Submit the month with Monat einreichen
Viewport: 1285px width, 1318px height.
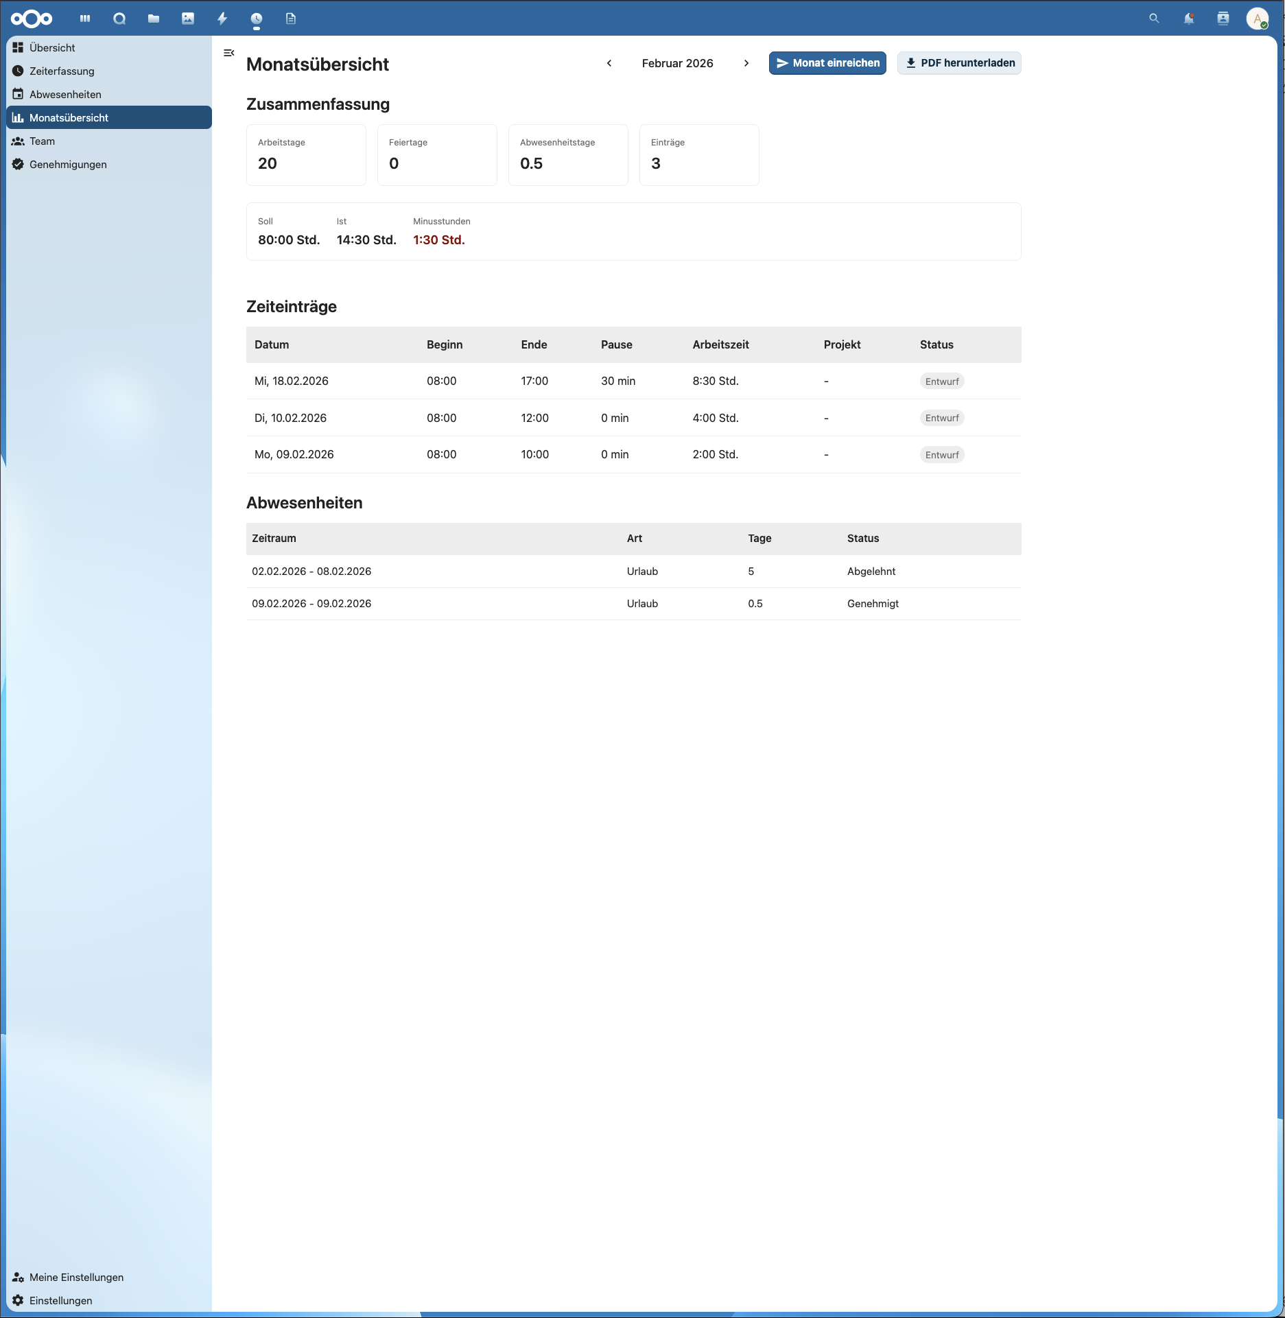827,62
